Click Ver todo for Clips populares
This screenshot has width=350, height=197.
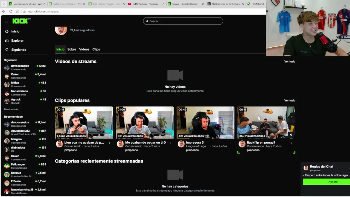click(290, 100)
